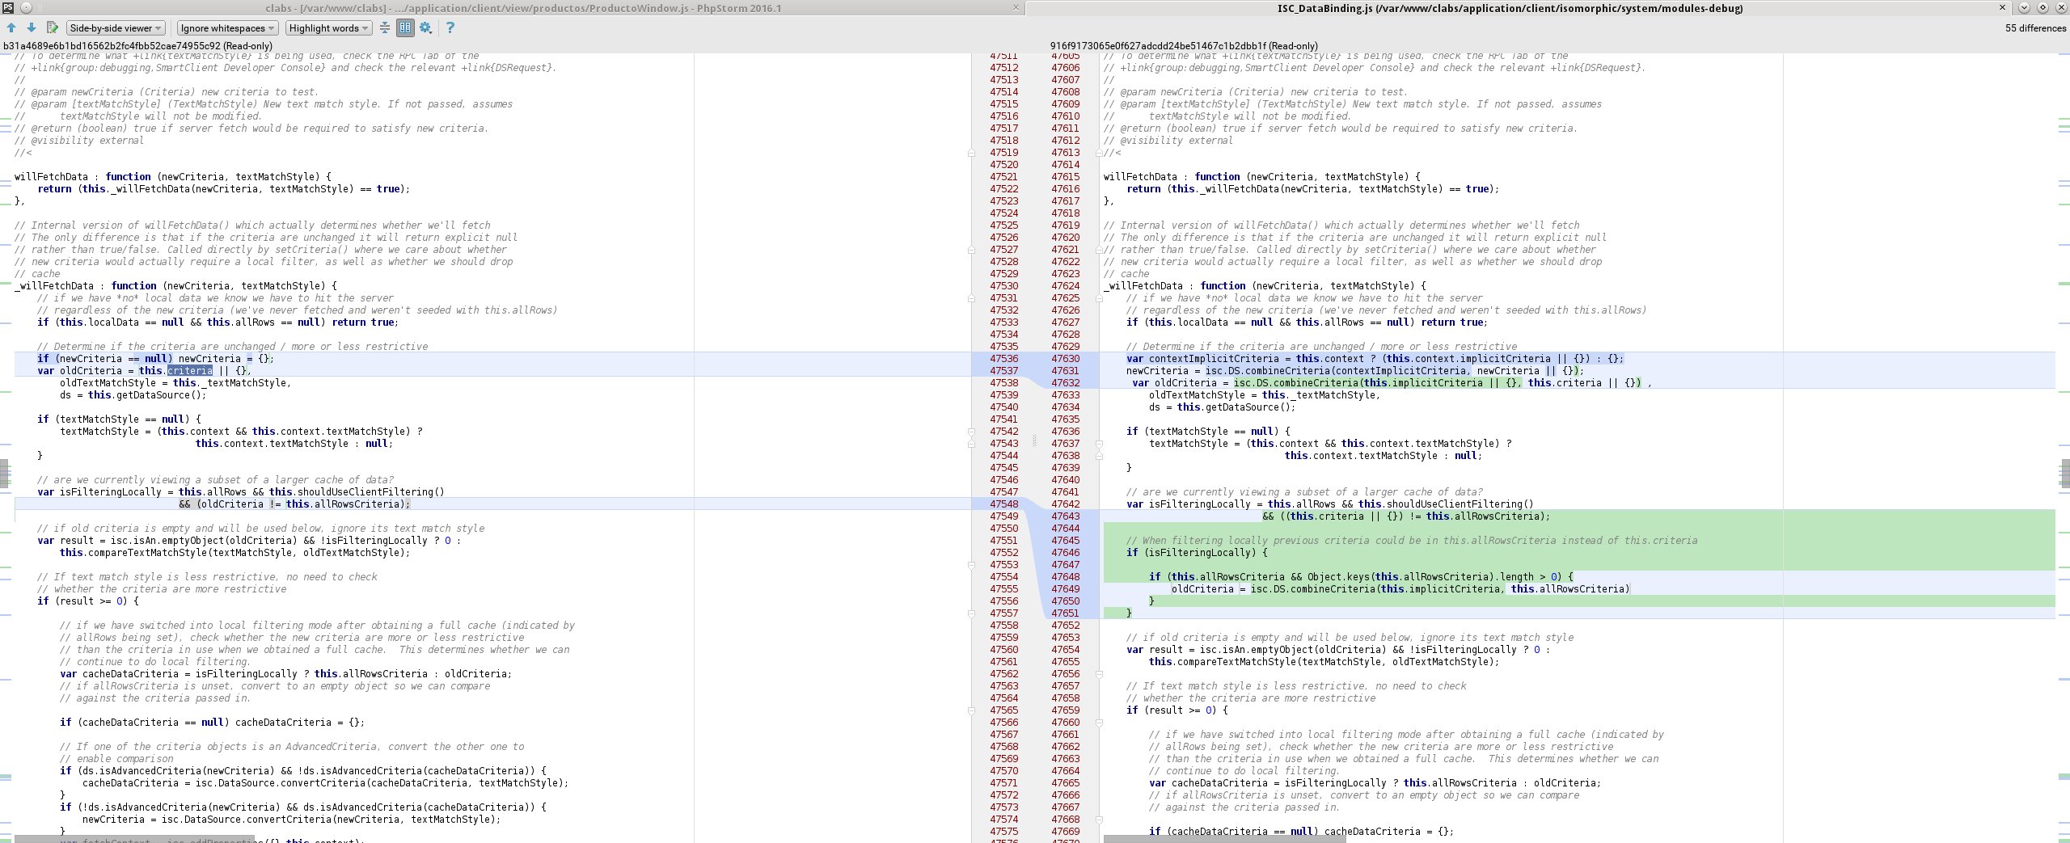Toggle left fold marker at line 47557
This screenshot has width=2070, height=843.
(972, 613)
